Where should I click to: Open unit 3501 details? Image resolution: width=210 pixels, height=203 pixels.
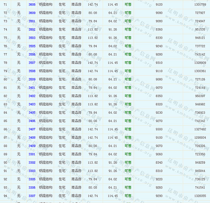tap(32, 21)
